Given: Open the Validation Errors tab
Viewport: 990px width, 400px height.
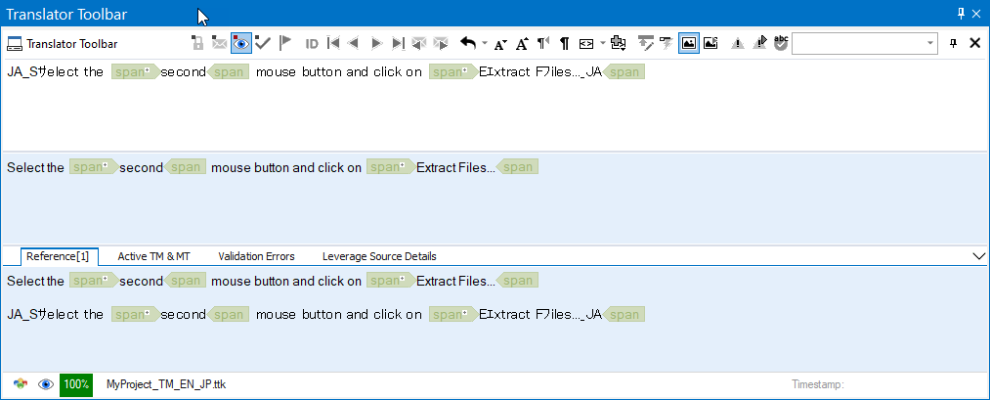Looking at the screenshot, I should click(256, 256).
